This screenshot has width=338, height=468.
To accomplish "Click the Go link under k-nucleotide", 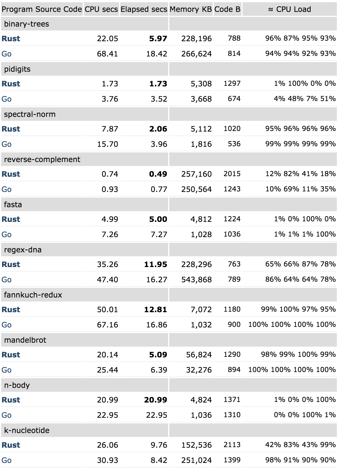I will (x=6, y=460).
